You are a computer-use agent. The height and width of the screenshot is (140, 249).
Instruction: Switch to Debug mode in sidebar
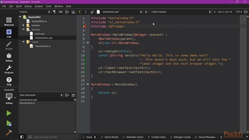(9, 58)
